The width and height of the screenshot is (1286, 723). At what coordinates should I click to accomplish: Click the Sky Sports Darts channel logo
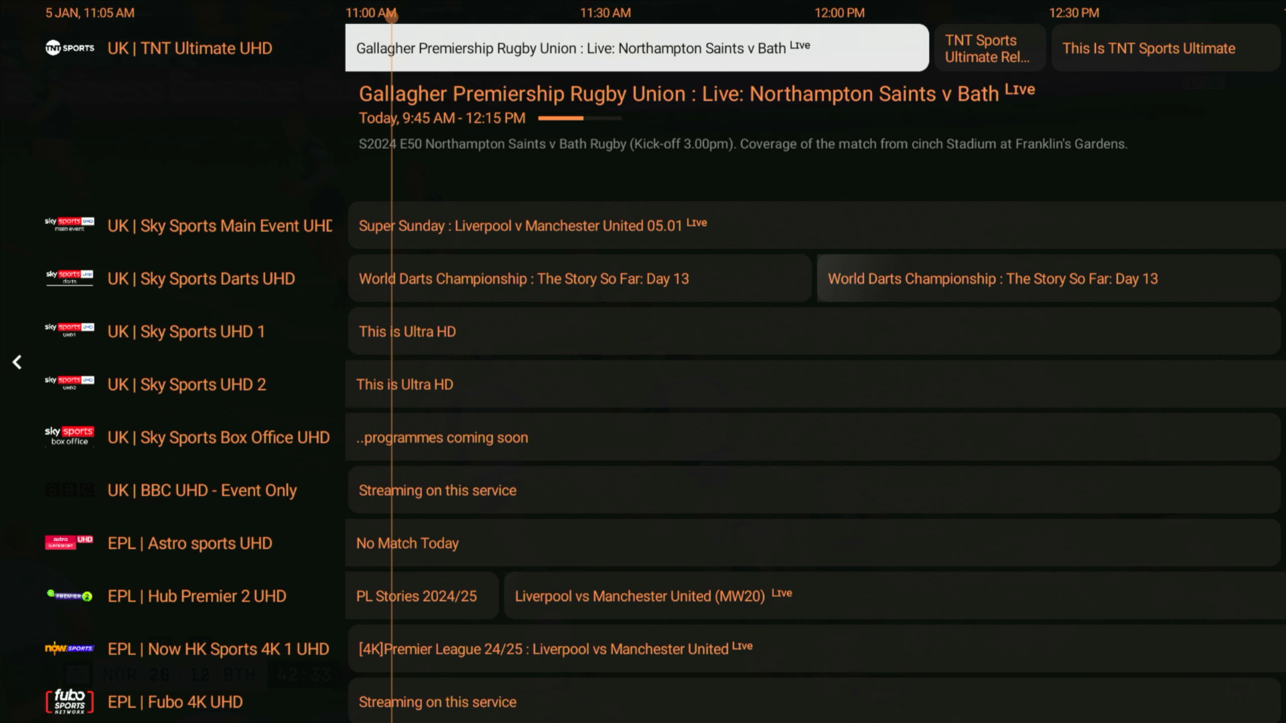[70, 278]
